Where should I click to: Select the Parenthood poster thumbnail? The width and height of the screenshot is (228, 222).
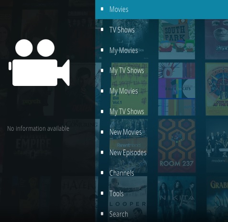(x=129, y=146)
